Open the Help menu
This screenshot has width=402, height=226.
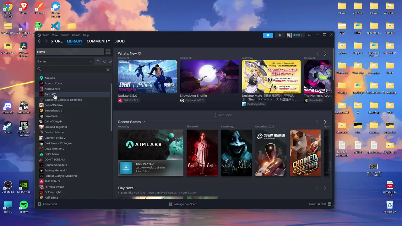86,35
